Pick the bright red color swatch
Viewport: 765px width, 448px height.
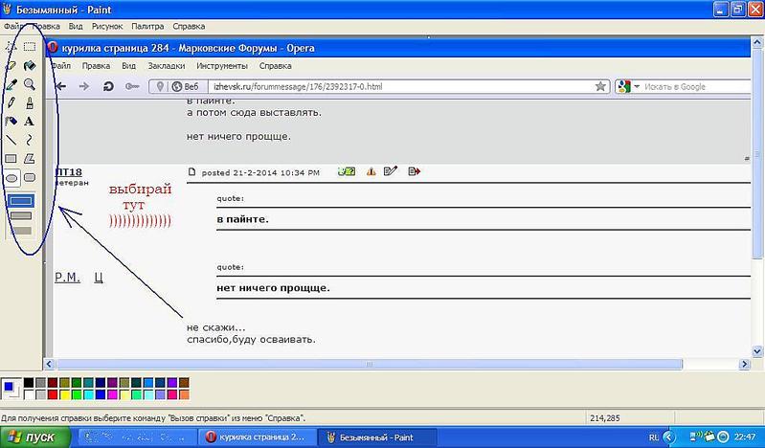point(53,394)
